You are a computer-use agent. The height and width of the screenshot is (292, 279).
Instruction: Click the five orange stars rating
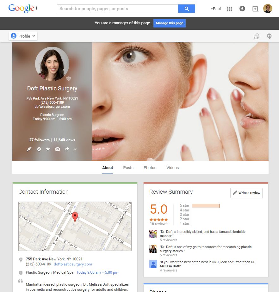pyautogui.click(x=158, y=220)
